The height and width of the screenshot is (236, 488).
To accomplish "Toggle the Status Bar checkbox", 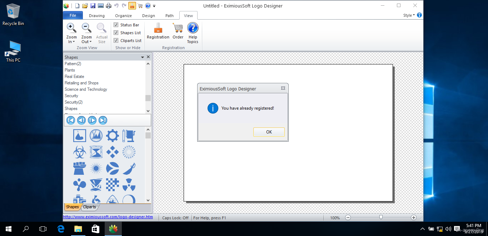I will [x=116, y=25].
